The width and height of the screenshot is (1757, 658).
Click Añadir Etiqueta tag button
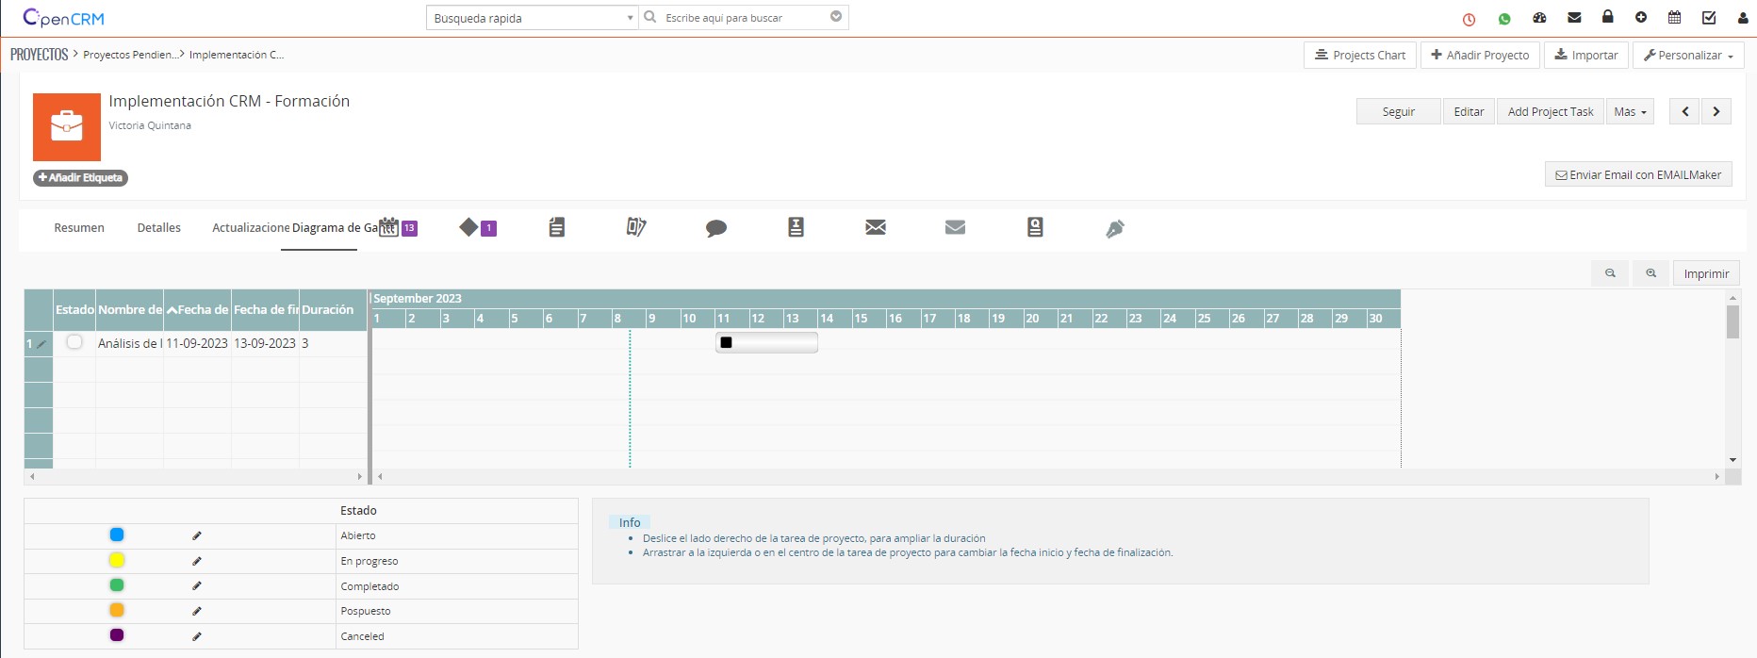click(80, 177)
